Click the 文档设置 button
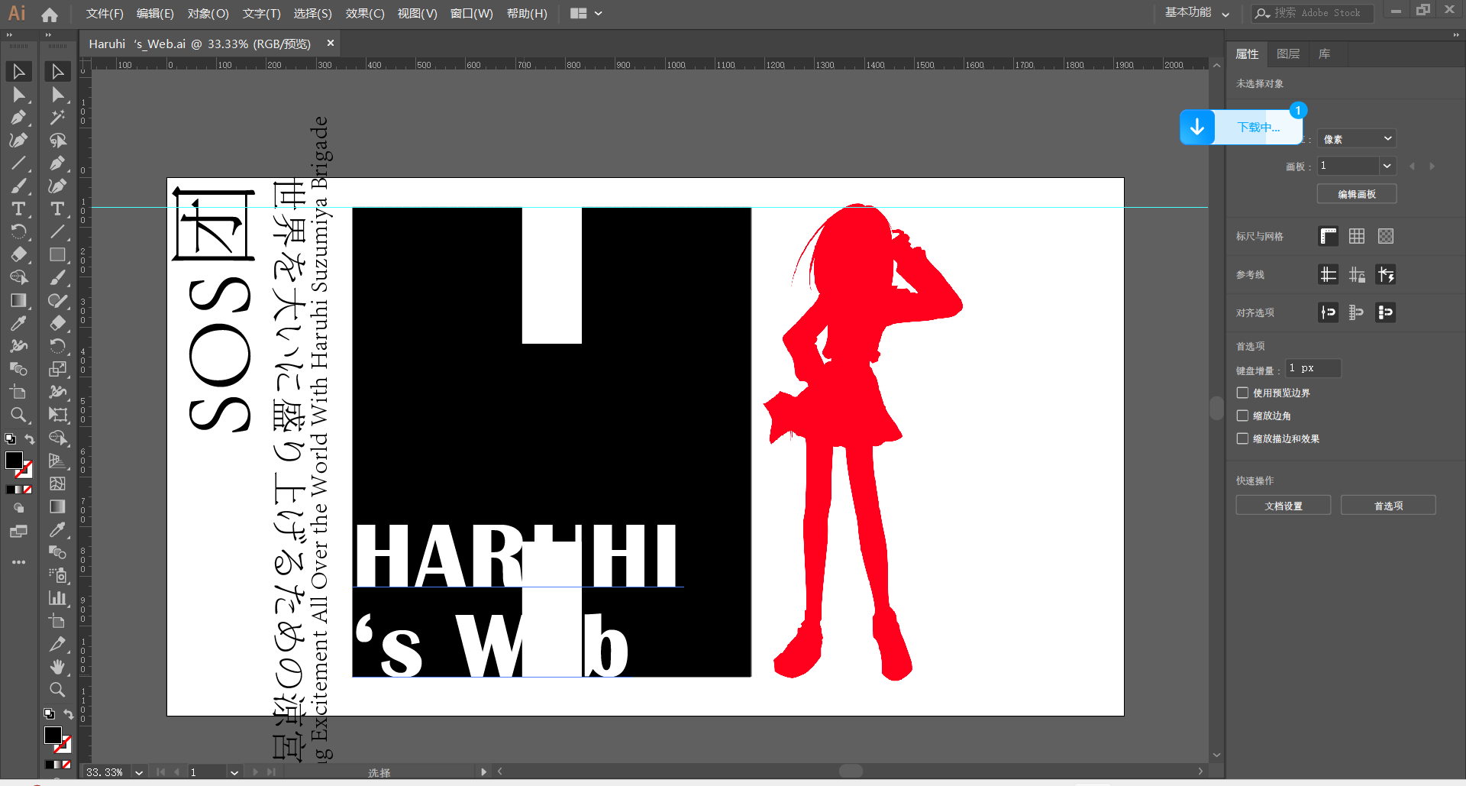 (1284, 506)
